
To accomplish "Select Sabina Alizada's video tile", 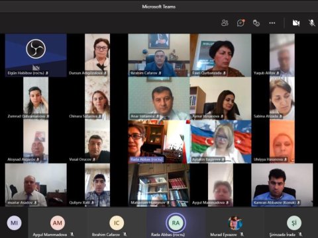I will pyautogui.click(x=282, y=99).
